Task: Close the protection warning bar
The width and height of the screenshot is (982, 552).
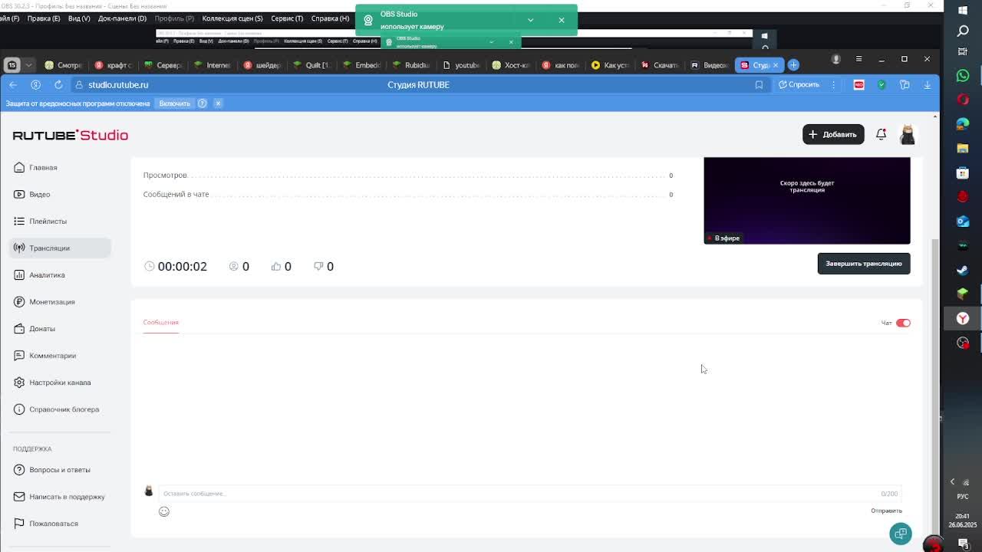Action: point(218,103)
